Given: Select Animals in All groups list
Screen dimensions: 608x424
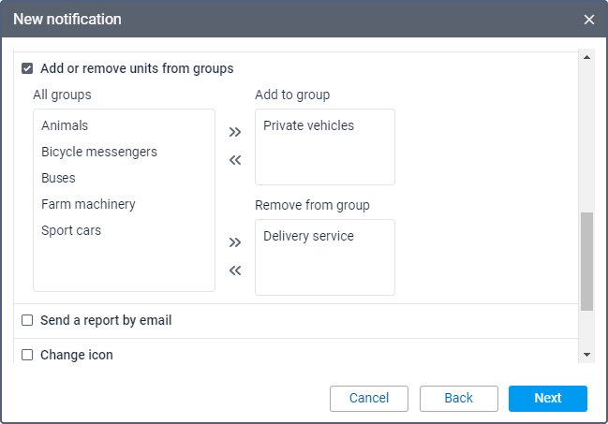Looking at the screenshot, I should [65, 125].
